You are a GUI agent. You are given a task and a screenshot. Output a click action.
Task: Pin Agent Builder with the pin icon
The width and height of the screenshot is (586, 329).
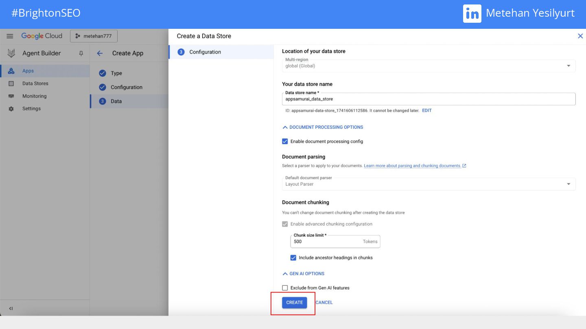(81, 53)
